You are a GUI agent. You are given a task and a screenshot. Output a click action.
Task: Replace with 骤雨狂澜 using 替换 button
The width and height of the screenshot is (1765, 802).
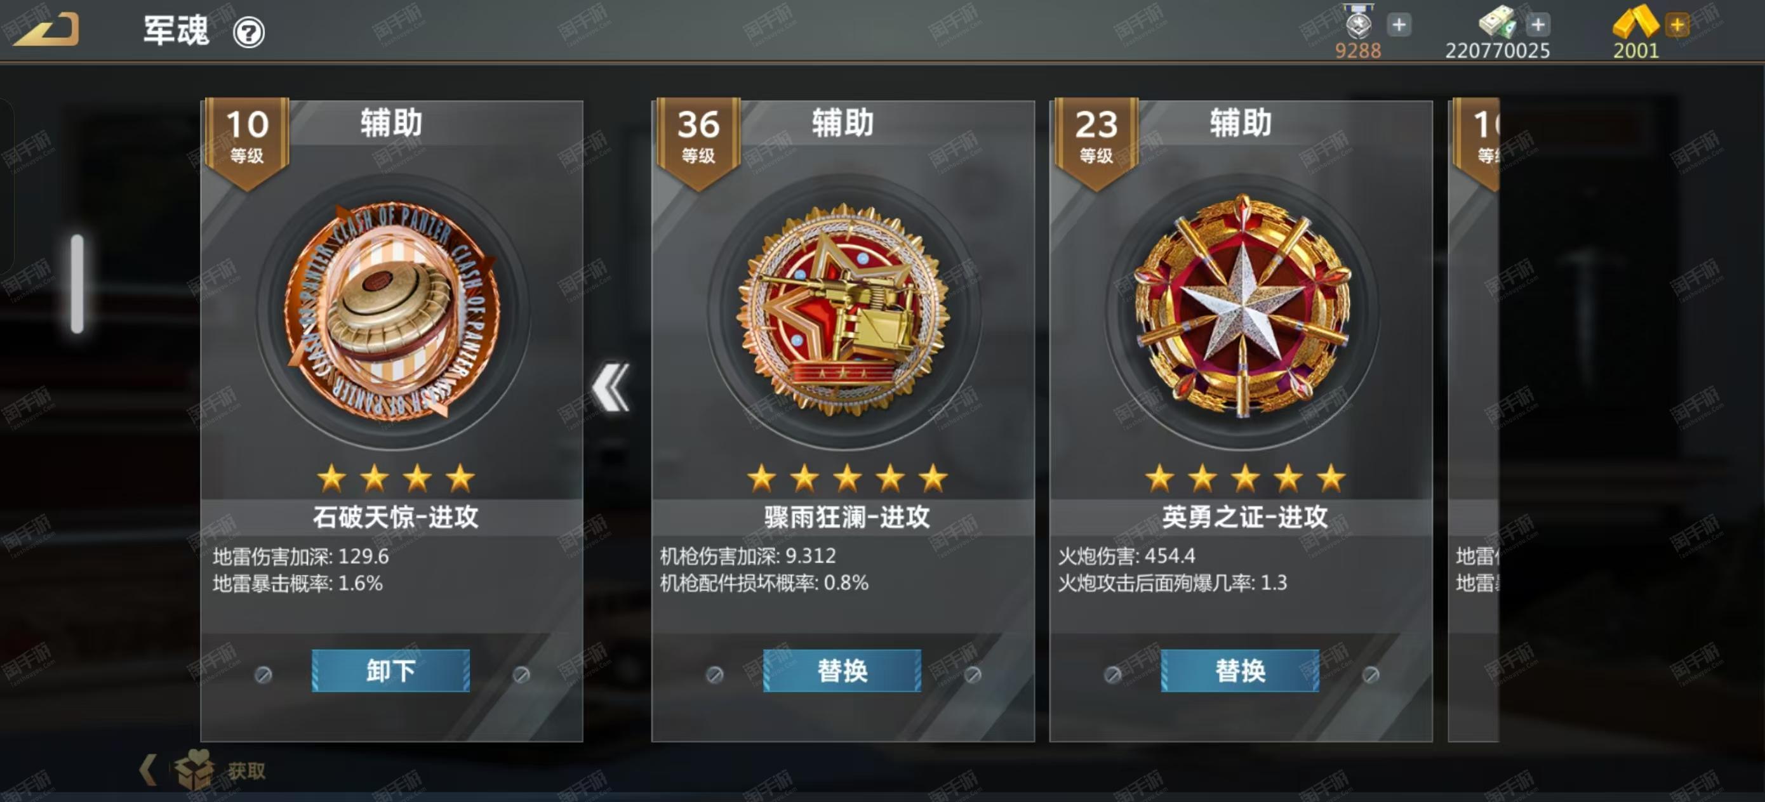(842, 671)
